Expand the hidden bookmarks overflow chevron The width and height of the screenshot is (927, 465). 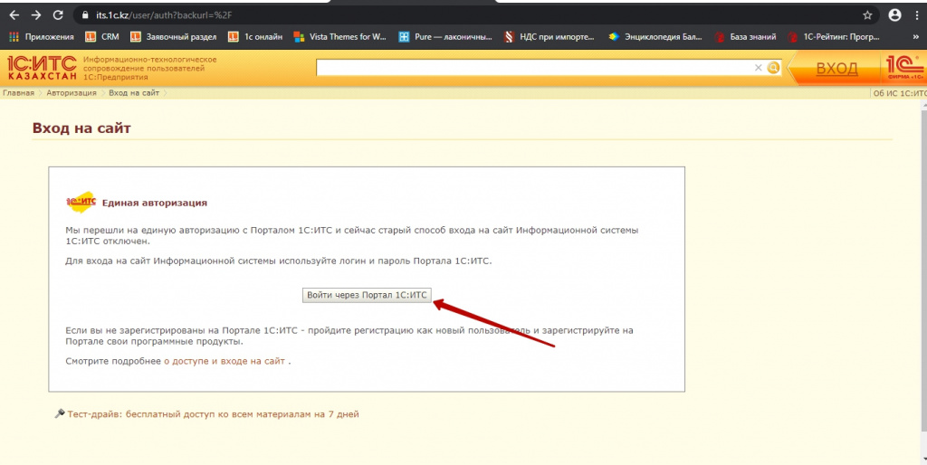917,37
